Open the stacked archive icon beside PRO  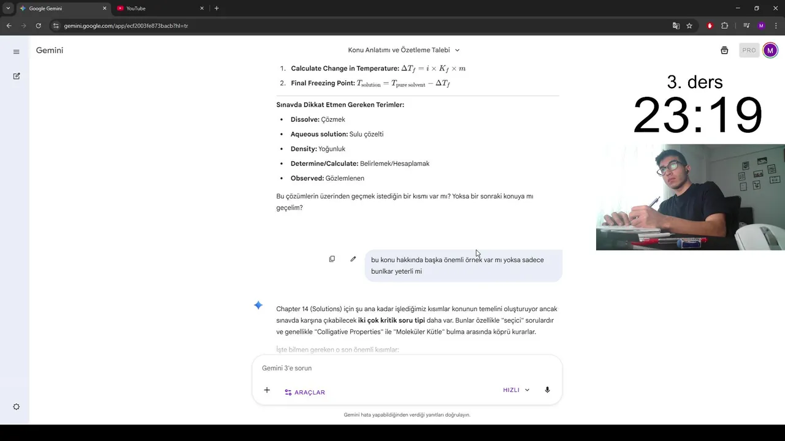(724, 50)
